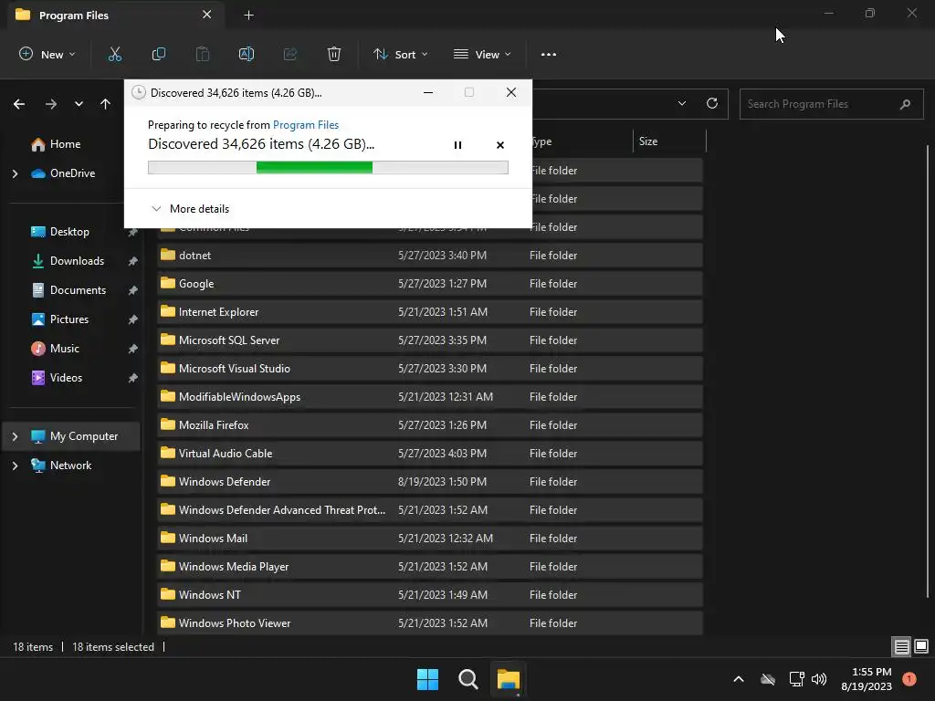Click the Copy icon in toolbar

click(159, 54)
